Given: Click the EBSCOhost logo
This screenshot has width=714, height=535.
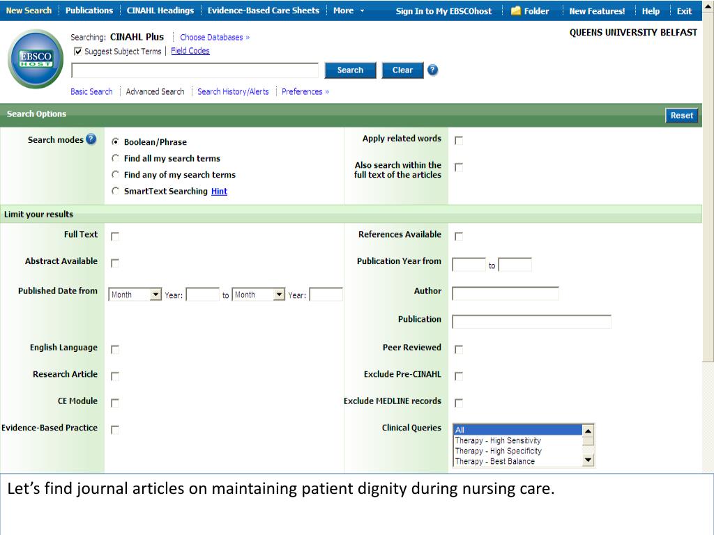Looking at the screenshot, I should click(x=36, y=59).
